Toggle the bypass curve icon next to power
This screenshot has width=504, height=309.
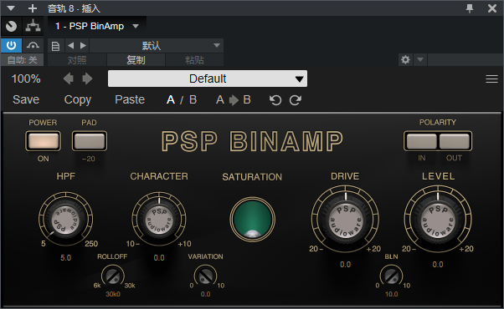(33, 45)
